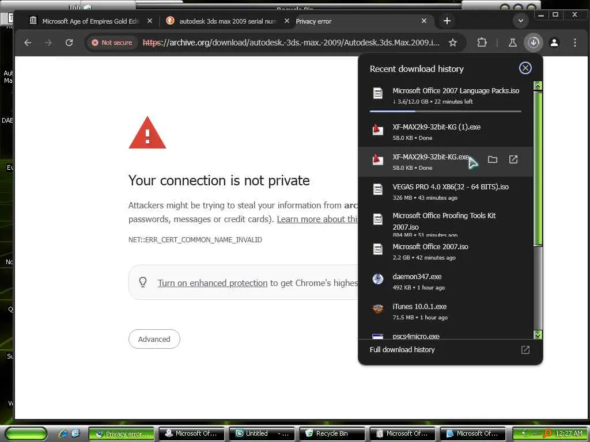Select XF-MAX2k9-32bit-KG (1).exe download entry

pos(445,132)
